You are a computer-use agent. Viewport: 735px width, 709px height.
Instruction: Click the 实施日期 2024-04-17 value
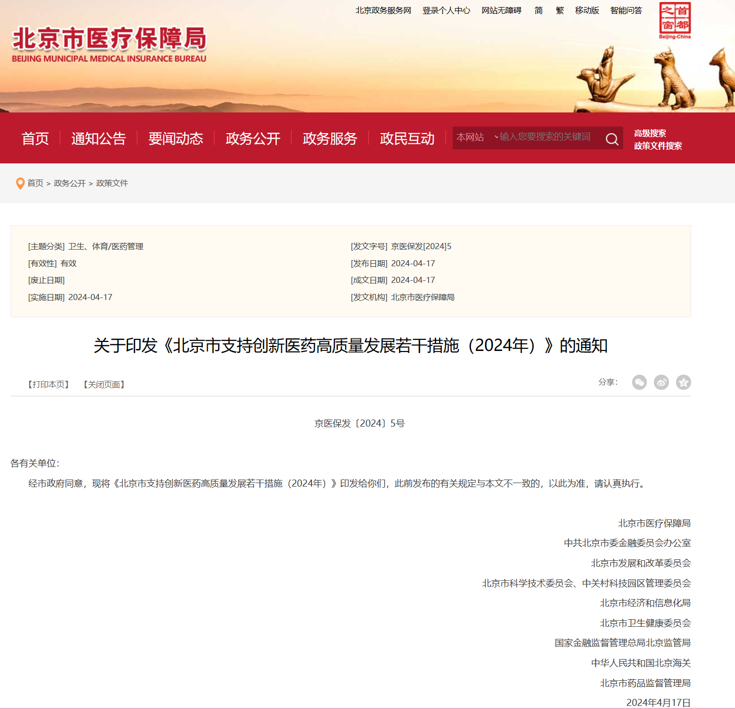(90, 297)
